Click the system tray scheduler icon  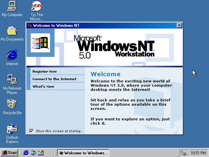pyautogui.click(x=184, y=153)
